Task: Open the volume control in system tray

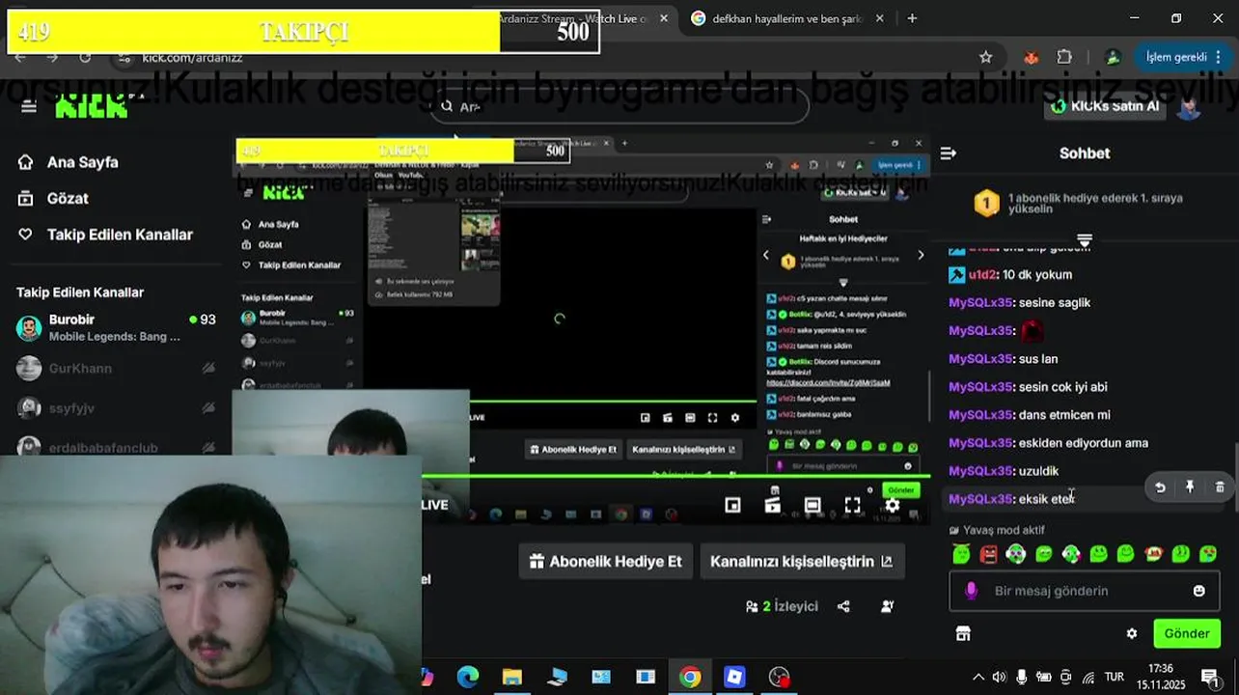Action: (999, 678)
